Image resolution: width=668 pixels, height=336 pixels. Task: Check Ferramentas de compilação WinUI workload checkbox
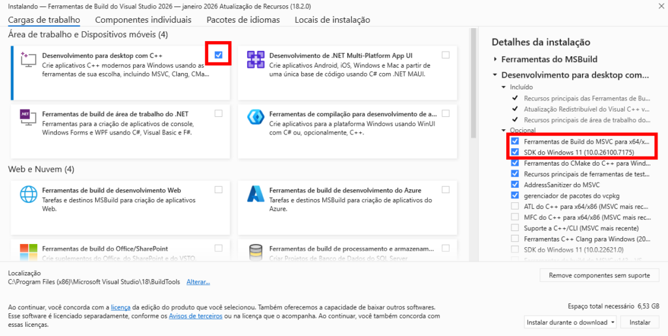click(446, 114)
